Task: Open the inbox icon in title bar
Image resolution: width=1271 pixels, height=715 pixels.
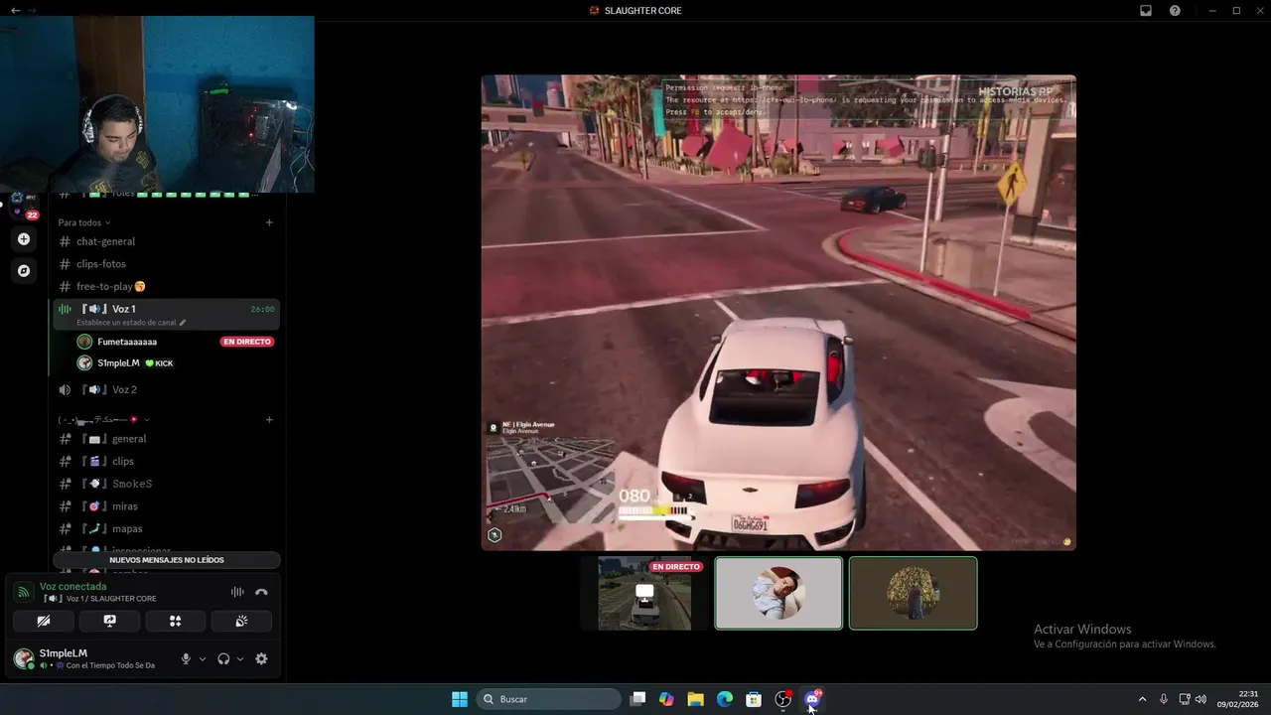Action: pos(1145,10)
